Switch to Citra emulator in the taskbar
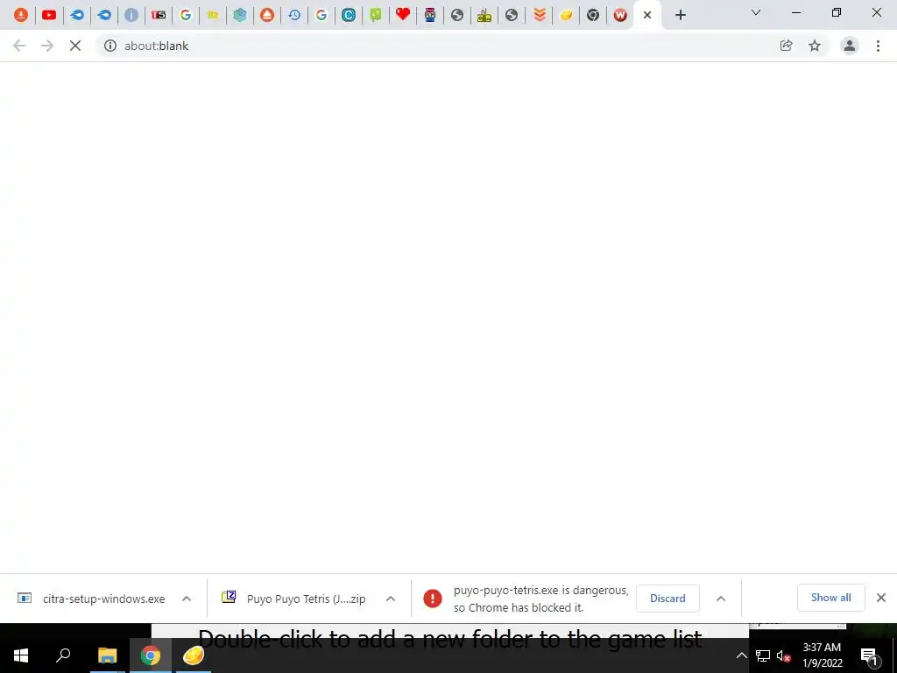897x673 pixels. coord(194,655)
